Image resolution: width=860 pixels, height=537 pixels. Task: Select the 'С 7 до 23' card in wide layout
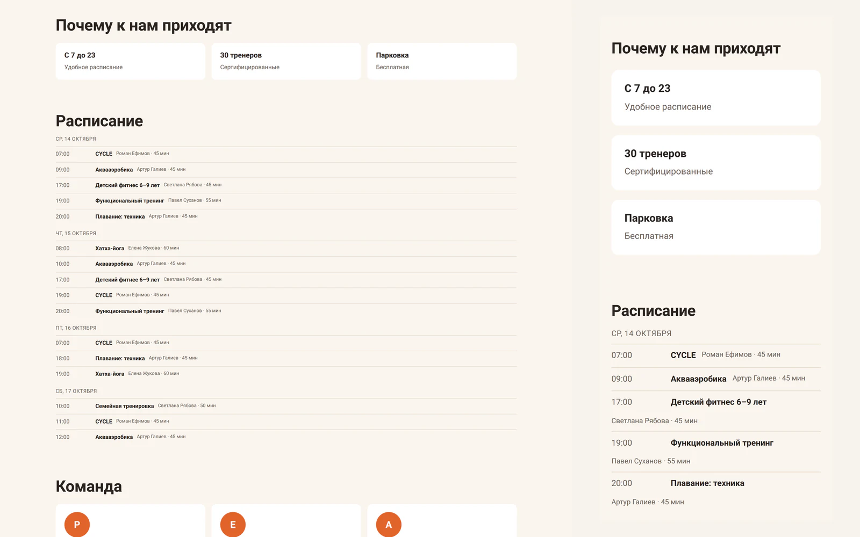click(x=131, y=61)
